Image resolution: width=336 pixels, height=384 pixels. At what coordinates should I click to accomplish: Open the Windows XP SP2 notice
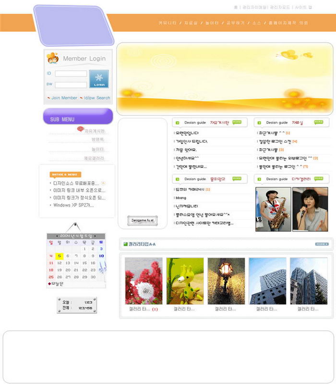point(73,205)
